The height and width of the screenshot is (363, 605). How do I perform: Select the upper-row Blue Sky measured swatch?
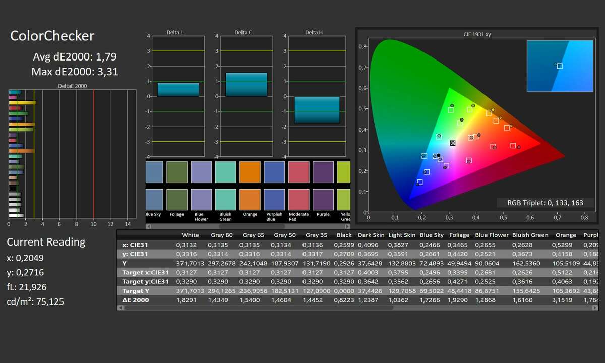(154, 172)
